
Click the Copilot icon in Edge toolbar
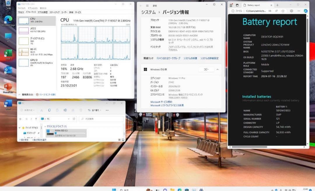[306, 11]
